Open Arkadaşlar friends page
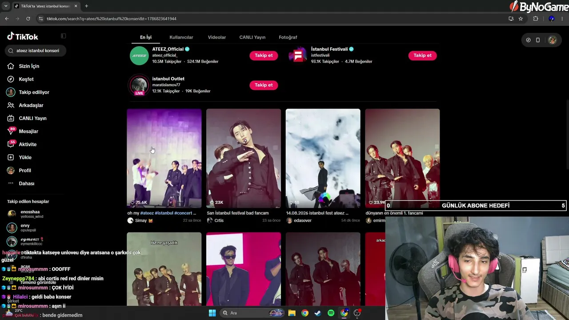 coord(31,105)
